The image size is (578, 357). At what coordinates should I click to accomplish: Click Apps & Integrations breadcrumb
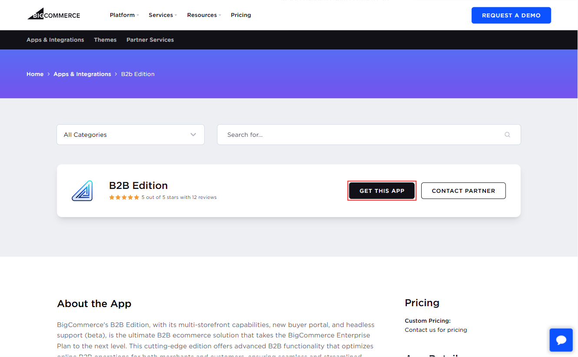[82, 74]
